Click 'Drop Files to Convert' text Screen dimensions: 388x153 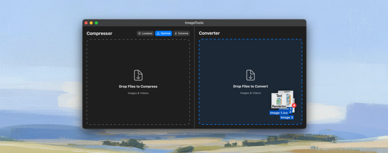[x=251, y=86]
